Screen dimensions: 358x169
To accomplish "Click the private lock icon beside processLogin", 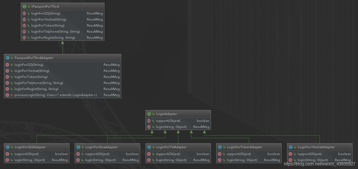I will coord(12,95).
